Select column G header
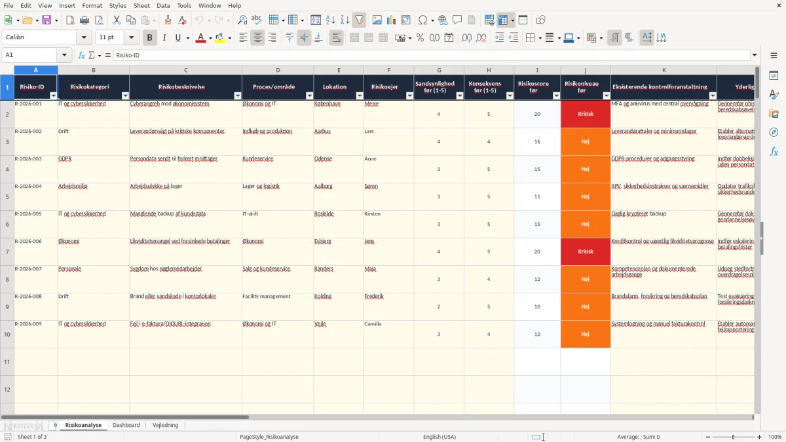Screen dimensions: 786x442 pos(439,70)
